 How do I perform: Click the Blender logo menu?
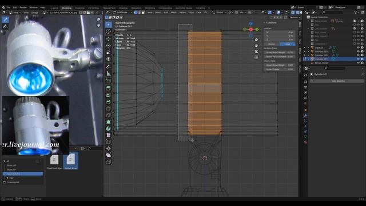(3, 7)
